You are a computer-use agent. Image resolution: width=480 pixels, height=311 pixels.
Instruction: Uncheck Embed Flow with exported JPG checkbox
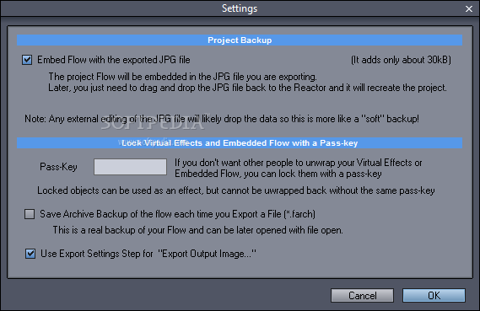[x=27, y=60]
